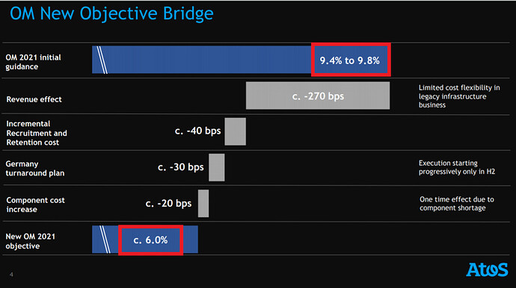Select the 9.4% to 9.8% highlighted box

351,60
